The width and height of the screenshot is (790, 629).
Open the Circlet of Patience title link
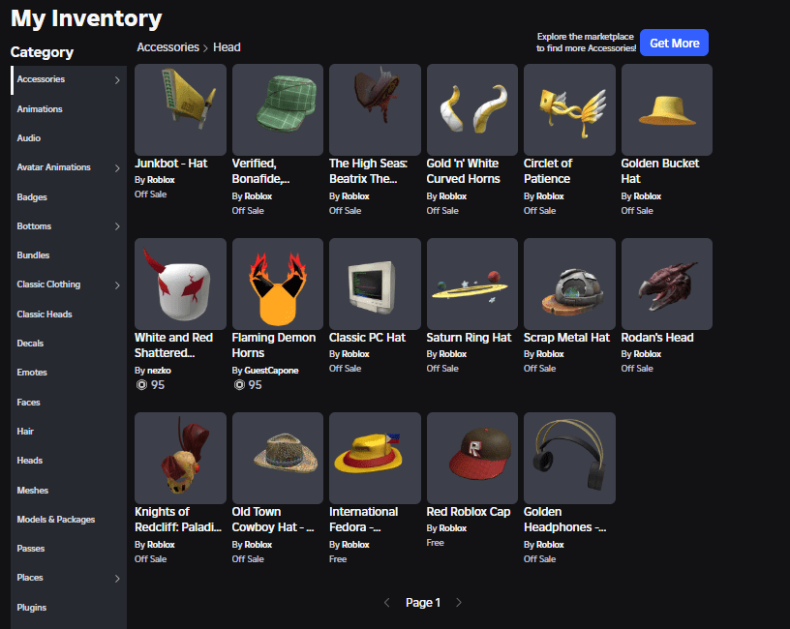coord(548,171)
